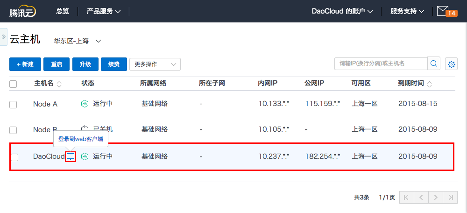The image size is (467, 213).
Task: Click public IP 182.254.*.*
Action: click(x=323, y=156)
